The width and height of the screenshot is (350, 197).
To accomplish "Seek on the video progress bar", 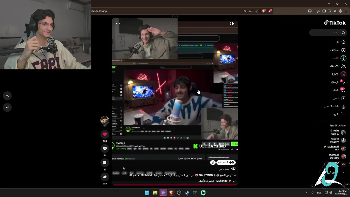I will pyautogui.click(x=175, y=185).
